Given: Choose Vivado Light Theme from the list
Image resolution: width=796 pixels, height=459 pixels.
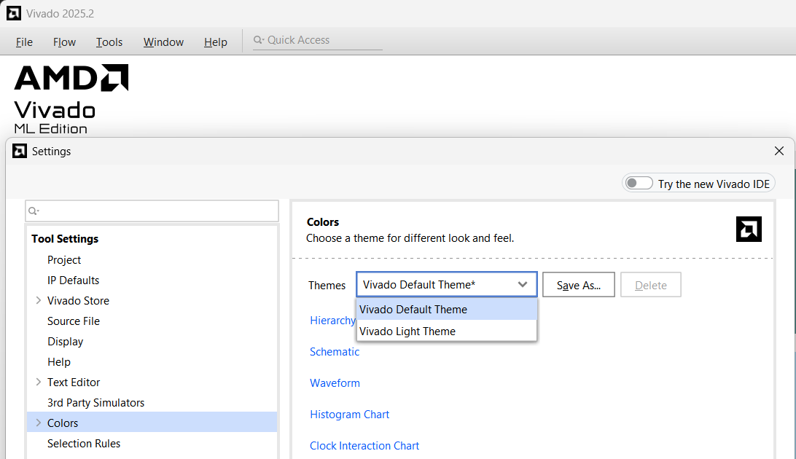Looking at the screenshot, I should pos(447,331).
